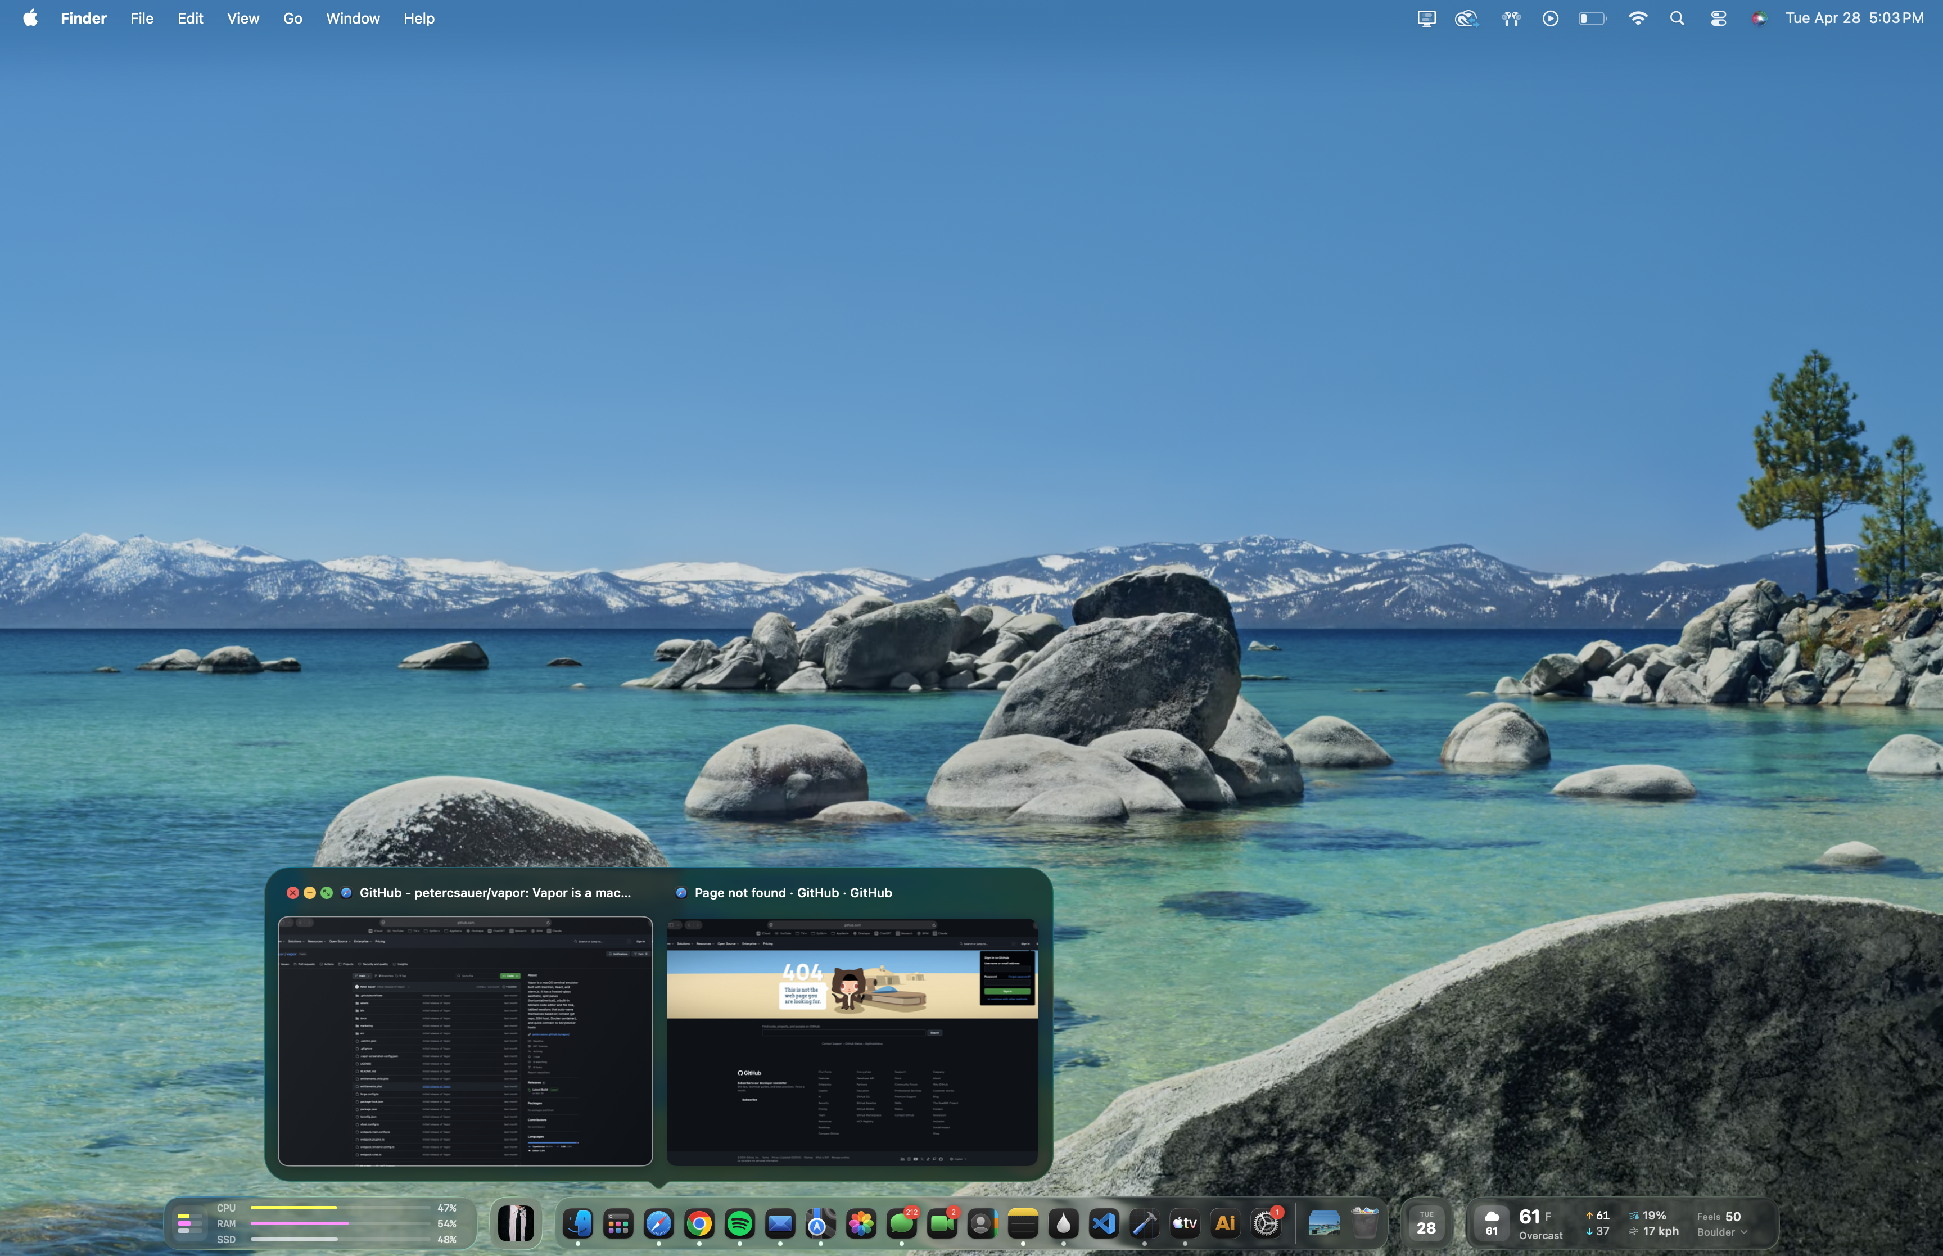Toggle Siri from the menu bar
This screenshot has width=1943, height=1256.
pos(1759,18)
